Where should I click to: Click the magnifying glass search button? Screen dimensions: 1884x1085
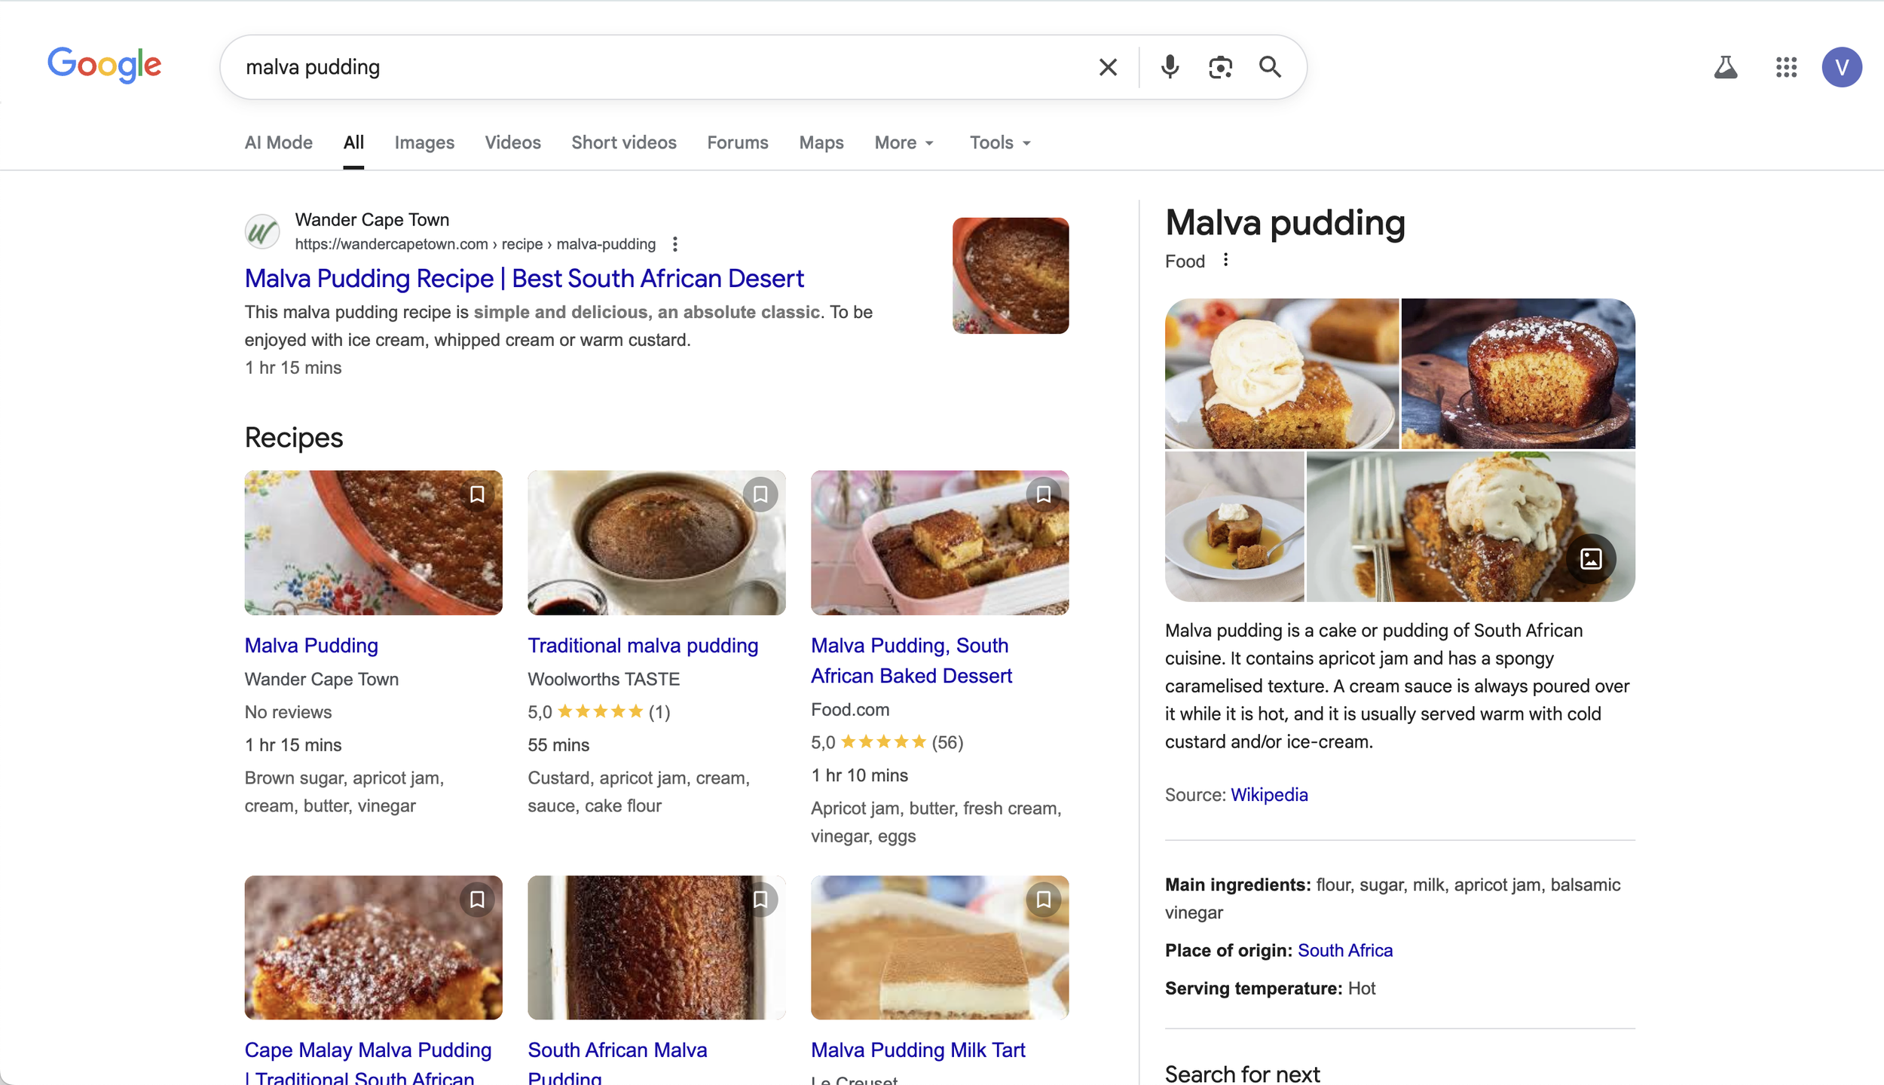coord(1270,67)
